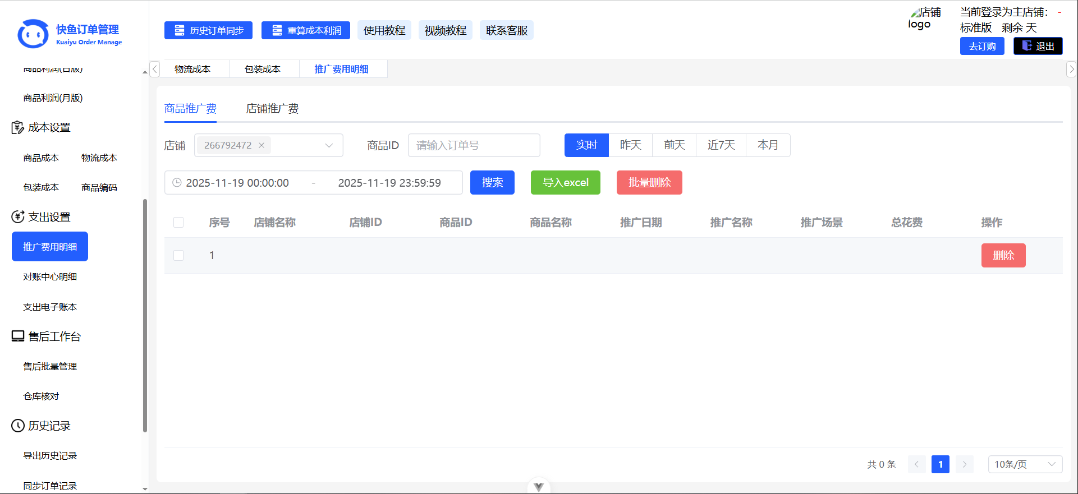The image size is (1078, 494).
Task: Open the shop selector dropdown
Action: [x=328, y=145]
